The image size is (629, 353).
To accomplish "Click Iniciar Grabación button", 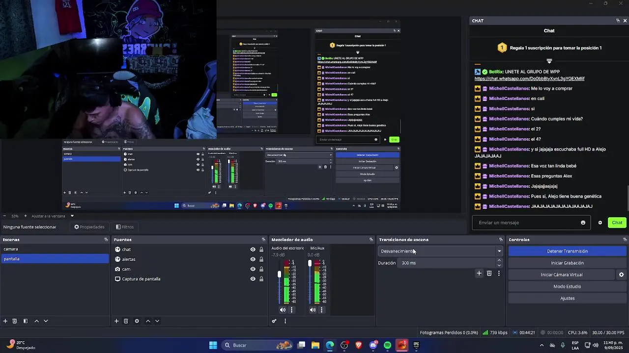I will [x=567, y=263].
